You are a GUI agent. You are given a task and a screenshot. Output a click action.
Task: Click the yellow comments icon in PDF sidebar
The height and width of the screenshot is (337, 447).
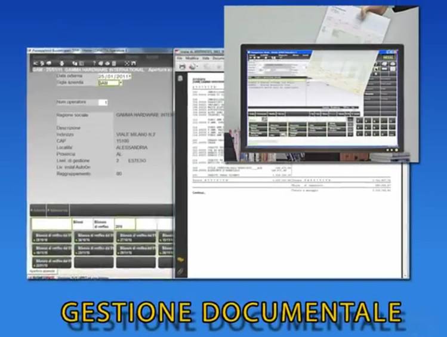click(180, 259)
